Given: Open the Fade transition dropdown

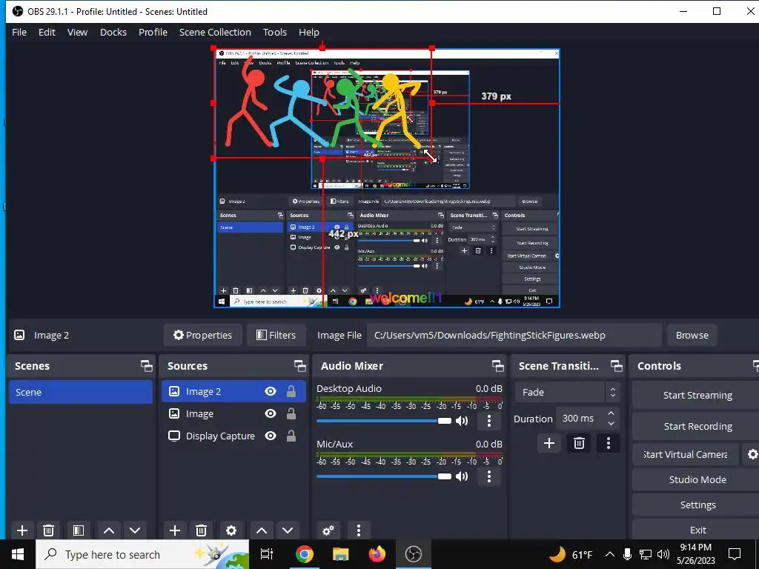Looking at the screenshot, I should [567, 393].
